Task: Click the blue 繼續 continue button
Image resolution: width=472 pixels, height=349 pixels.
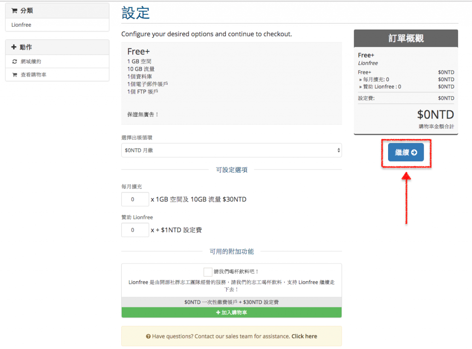Action: [x=406, y=152]
